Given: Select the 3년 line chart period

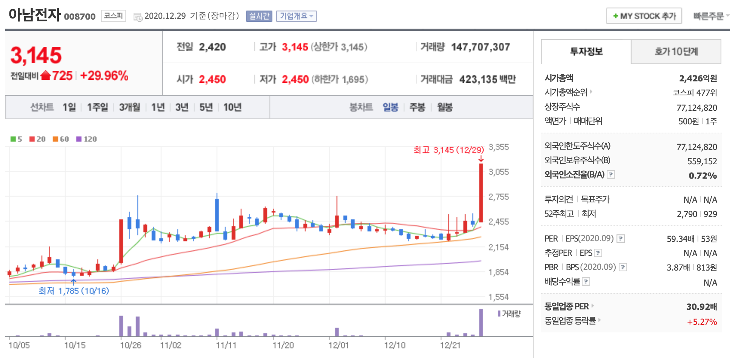Looking at the screenshot, I should pos(182,107).
